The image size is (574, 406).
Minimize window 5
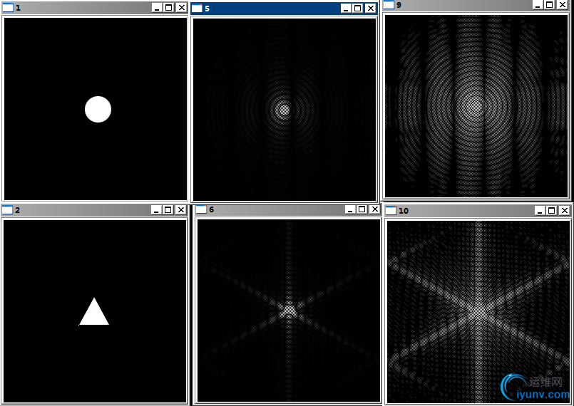(346, 8)
